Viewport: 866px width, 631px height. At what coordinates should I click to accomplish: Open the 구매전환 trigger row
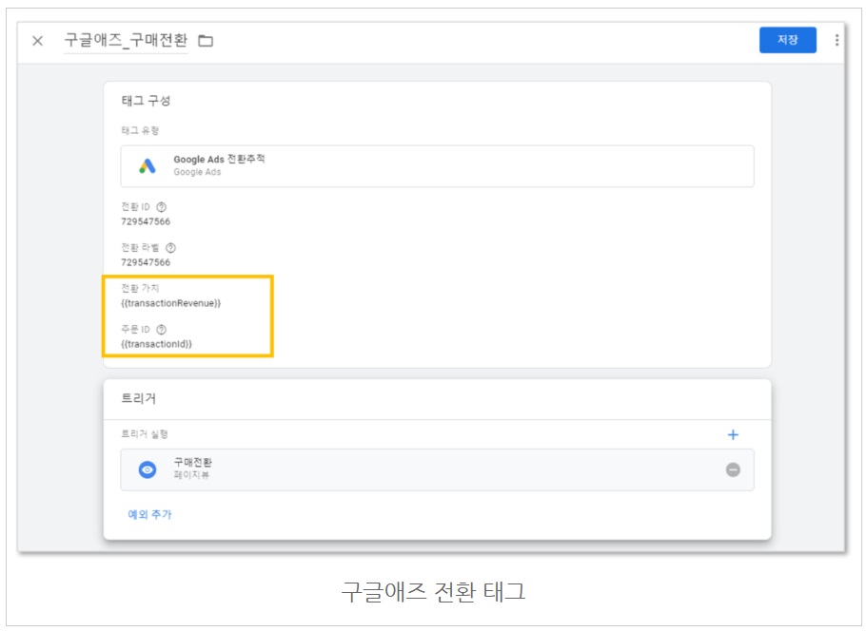pos(437,469)
